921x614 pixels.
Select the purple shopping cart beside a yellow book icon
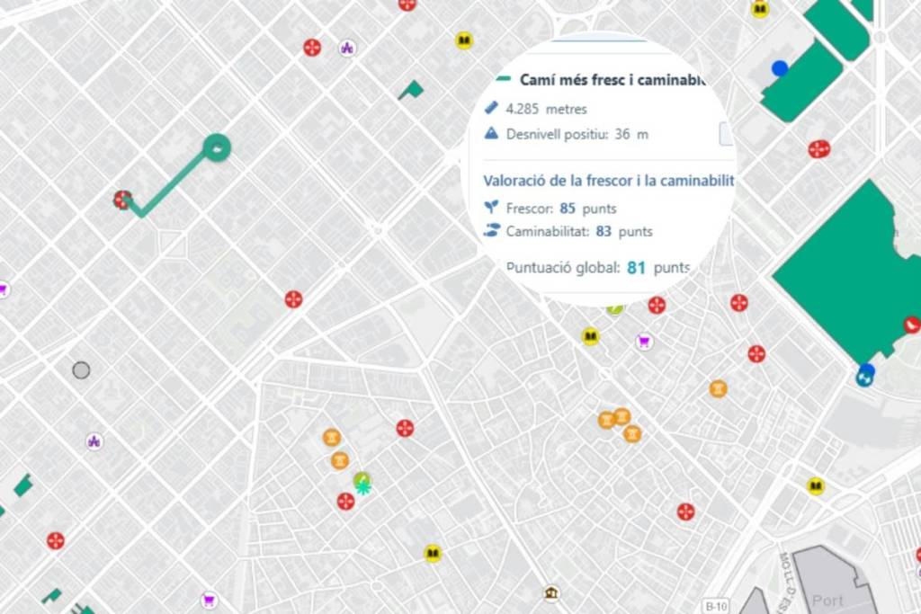tap(644, 342)
